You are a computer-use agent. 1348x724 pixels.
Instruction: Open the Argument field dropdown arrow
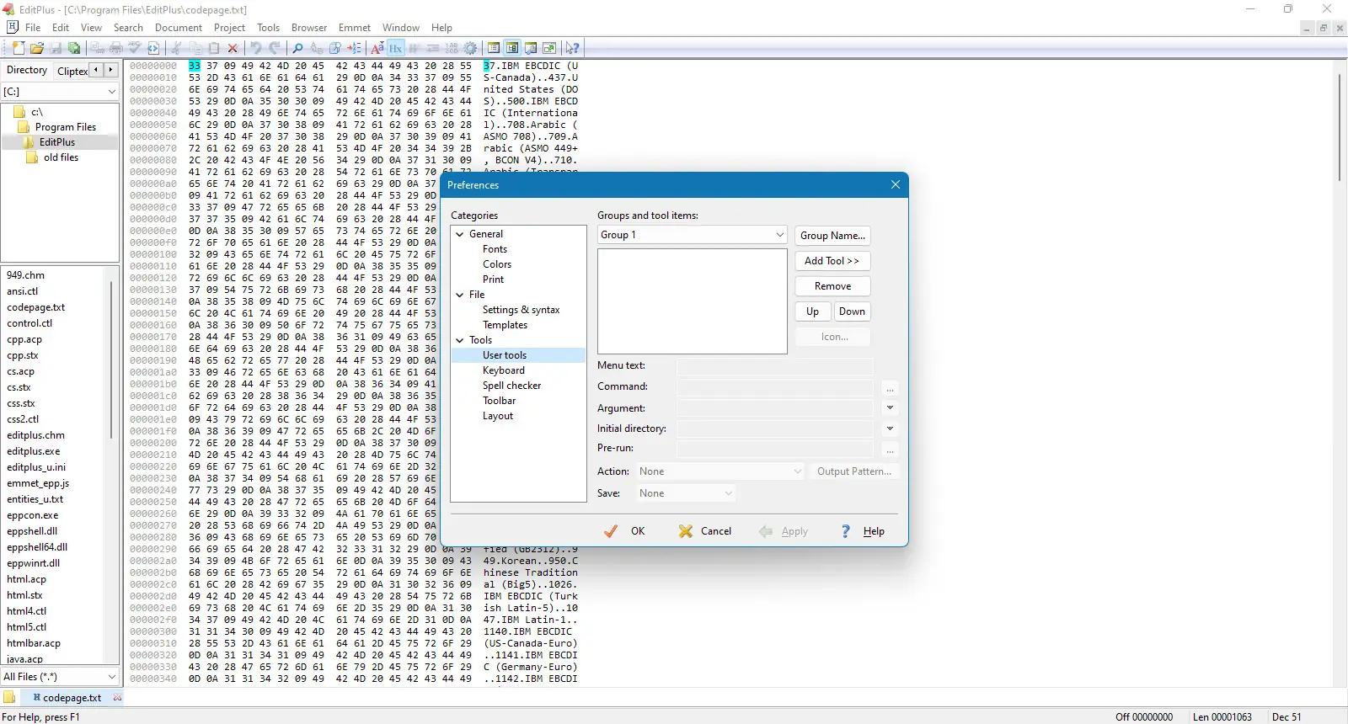pyautogui.click(x=890, y=408)
